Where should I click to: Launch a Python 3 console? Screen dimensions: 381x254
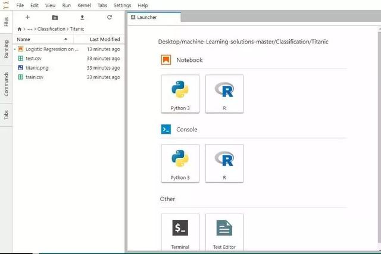tap(180, 164)
